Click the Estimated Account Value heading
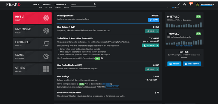This screenshot has width=218, height=104. click(x=69, y=93)
